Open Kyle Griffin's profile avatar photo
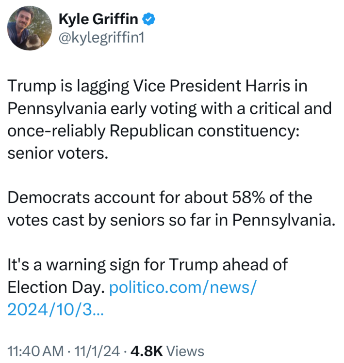Viewport: 344px width, 363px height. pyautogui.click(x=30, y=29)
